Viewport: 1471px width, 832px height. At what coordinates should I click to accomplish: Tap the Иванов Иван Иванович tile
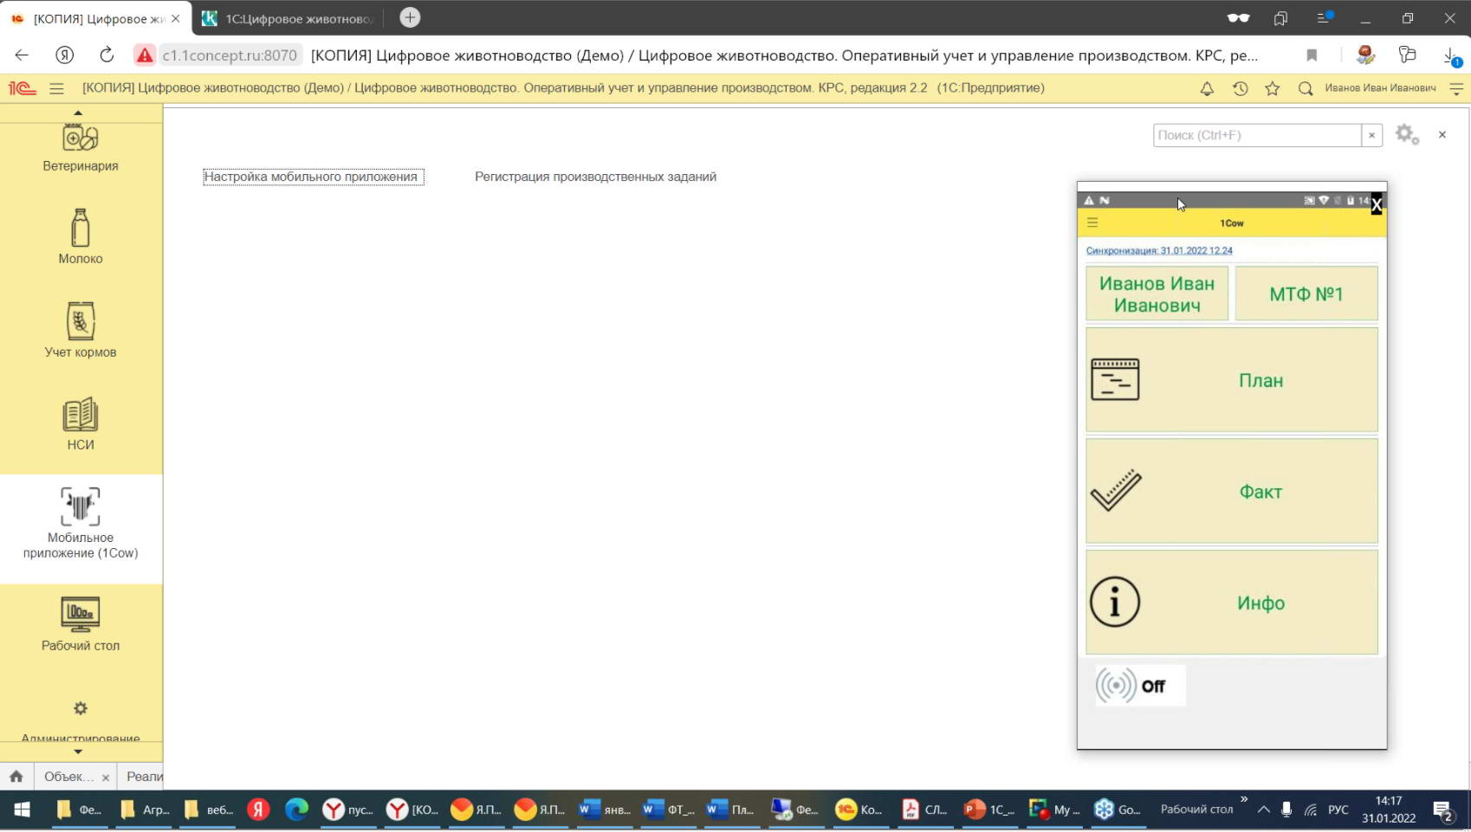point(1157,293)
